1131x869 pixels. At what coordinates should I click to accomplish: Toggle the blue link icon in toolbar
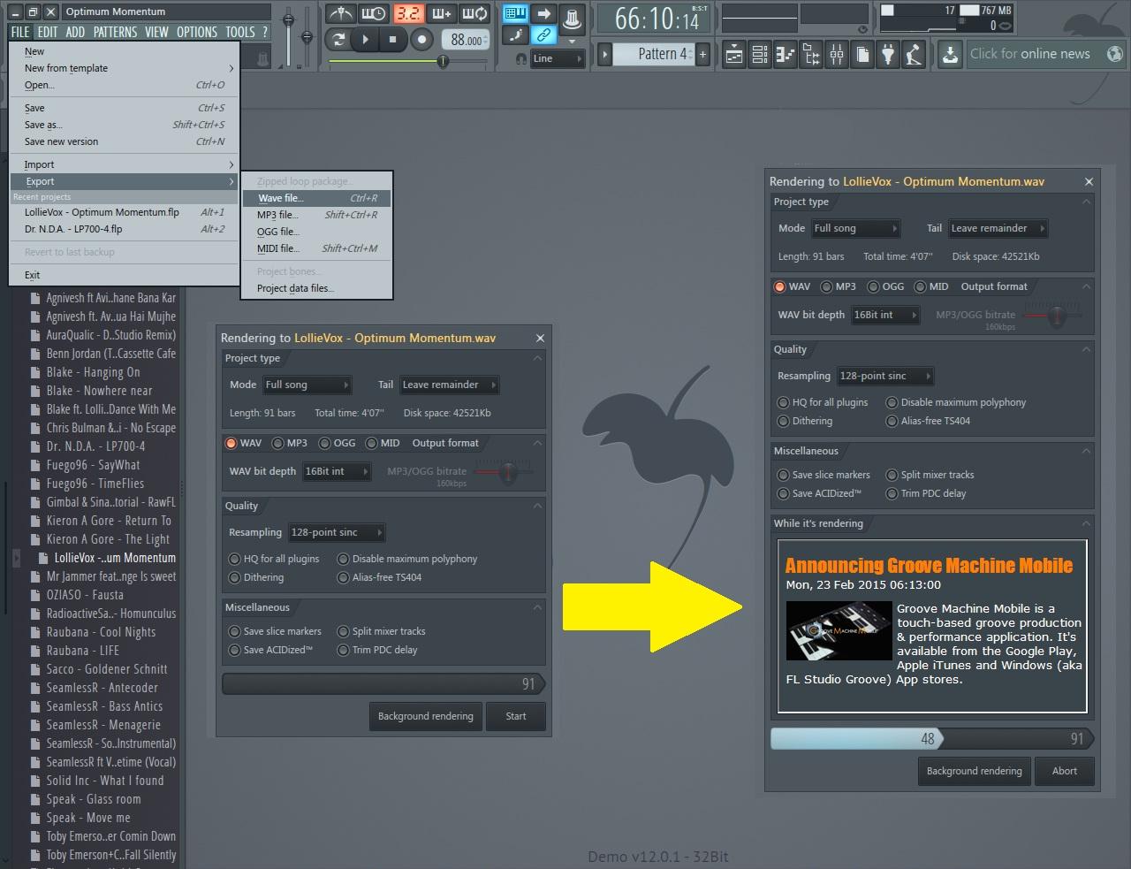click(543, 35)
